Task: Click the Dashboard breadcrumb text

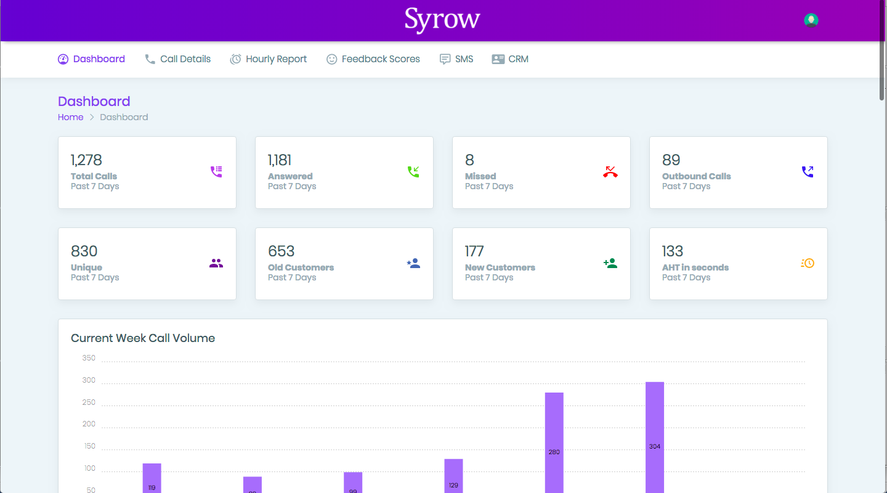Action: [x=124, y=117]
